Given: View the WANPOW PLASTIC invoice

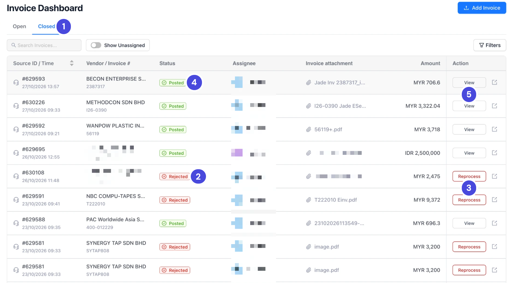Looking at the screenshot, I should [469, 130].
